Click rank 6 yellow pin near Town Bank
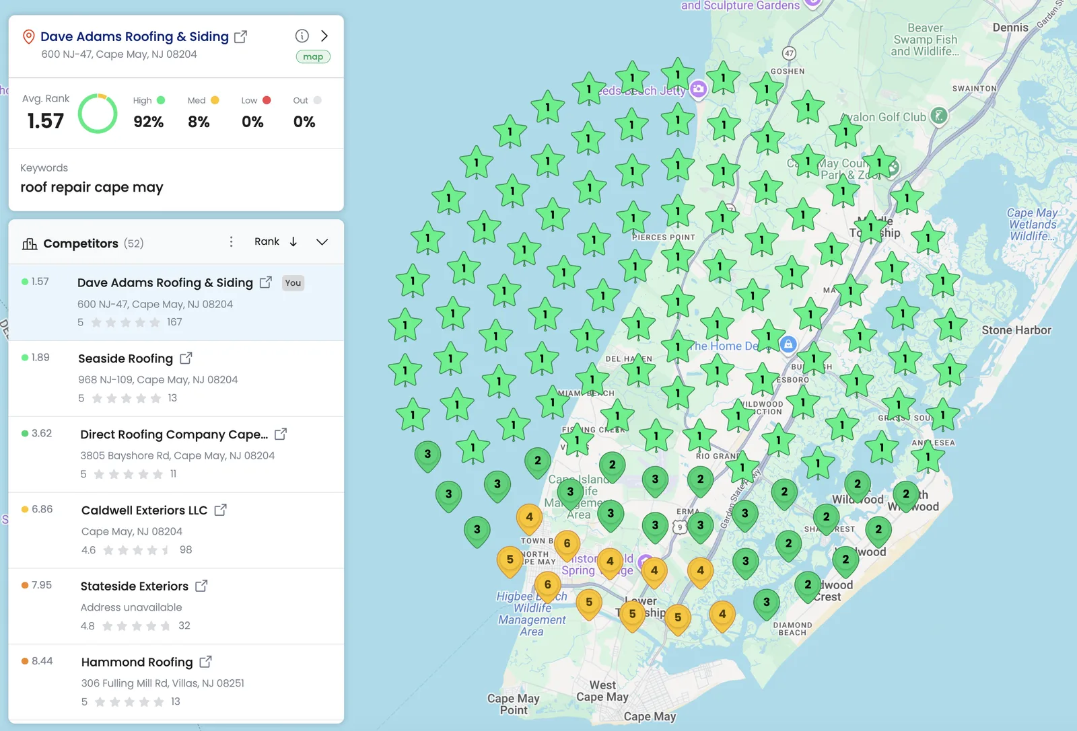Viewport: 1077px width, 731px height. (567, 545)
